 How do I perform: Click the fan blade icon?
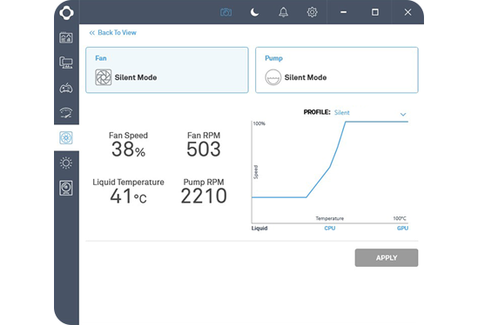(x=104, y=77)
